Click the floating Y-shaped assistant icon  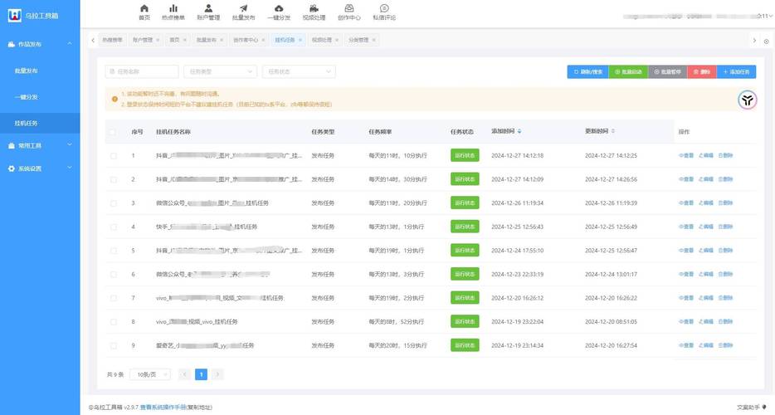(x=748, y=100)
